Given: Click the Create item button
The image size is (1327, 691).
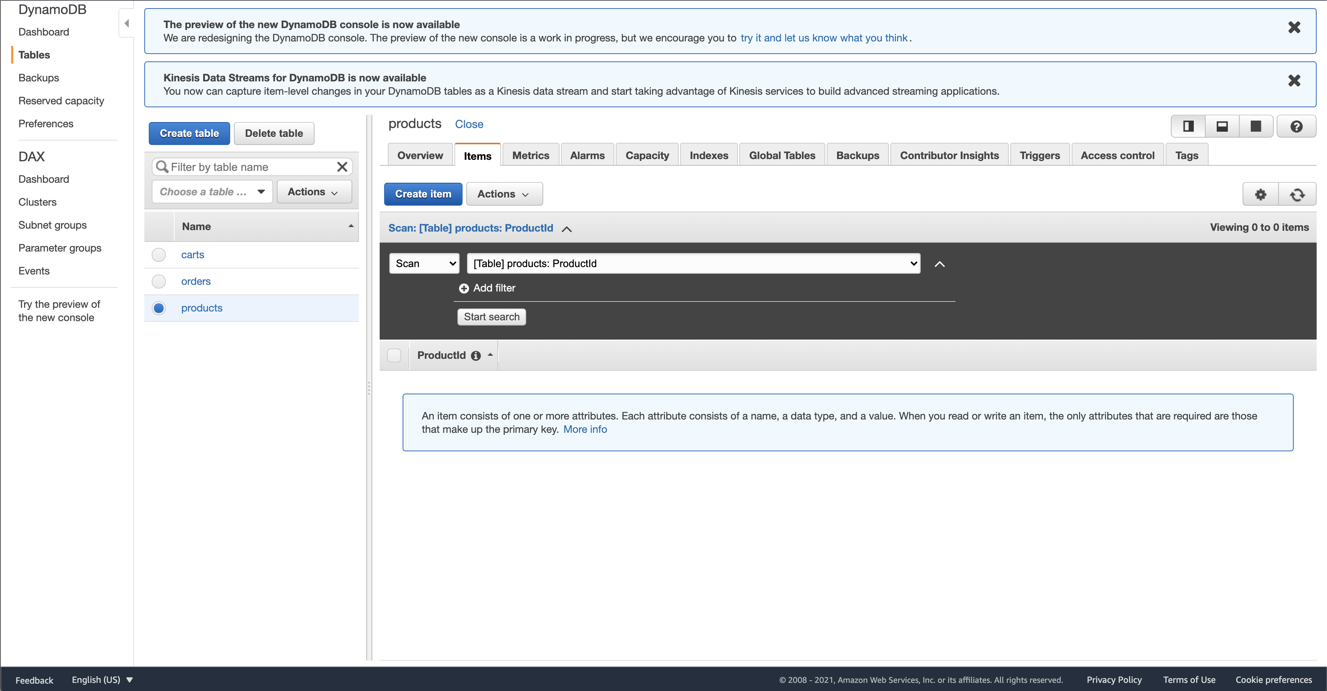Looking at the screenshot, I should tap(423, 194).
